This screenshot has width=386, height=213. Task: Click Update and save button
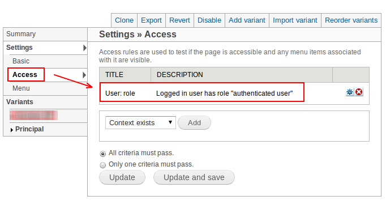pos(194,177)
